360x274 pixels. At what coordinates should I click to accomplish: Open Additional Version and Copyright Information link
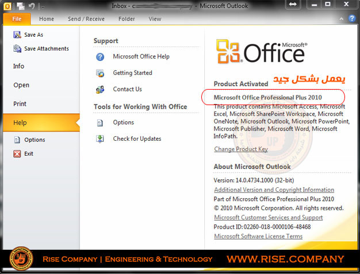274,190
